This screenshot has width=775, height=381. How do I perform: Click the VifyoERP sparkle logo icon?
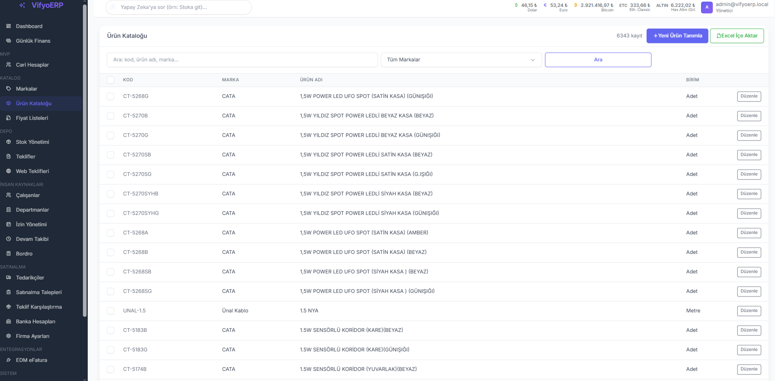tap(22, 5)
